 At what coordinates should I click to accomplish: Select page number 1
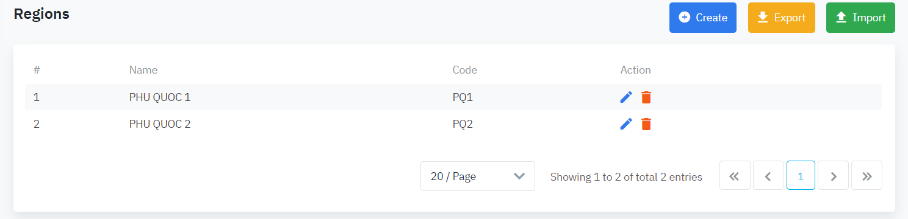click(x=801, y=176)
